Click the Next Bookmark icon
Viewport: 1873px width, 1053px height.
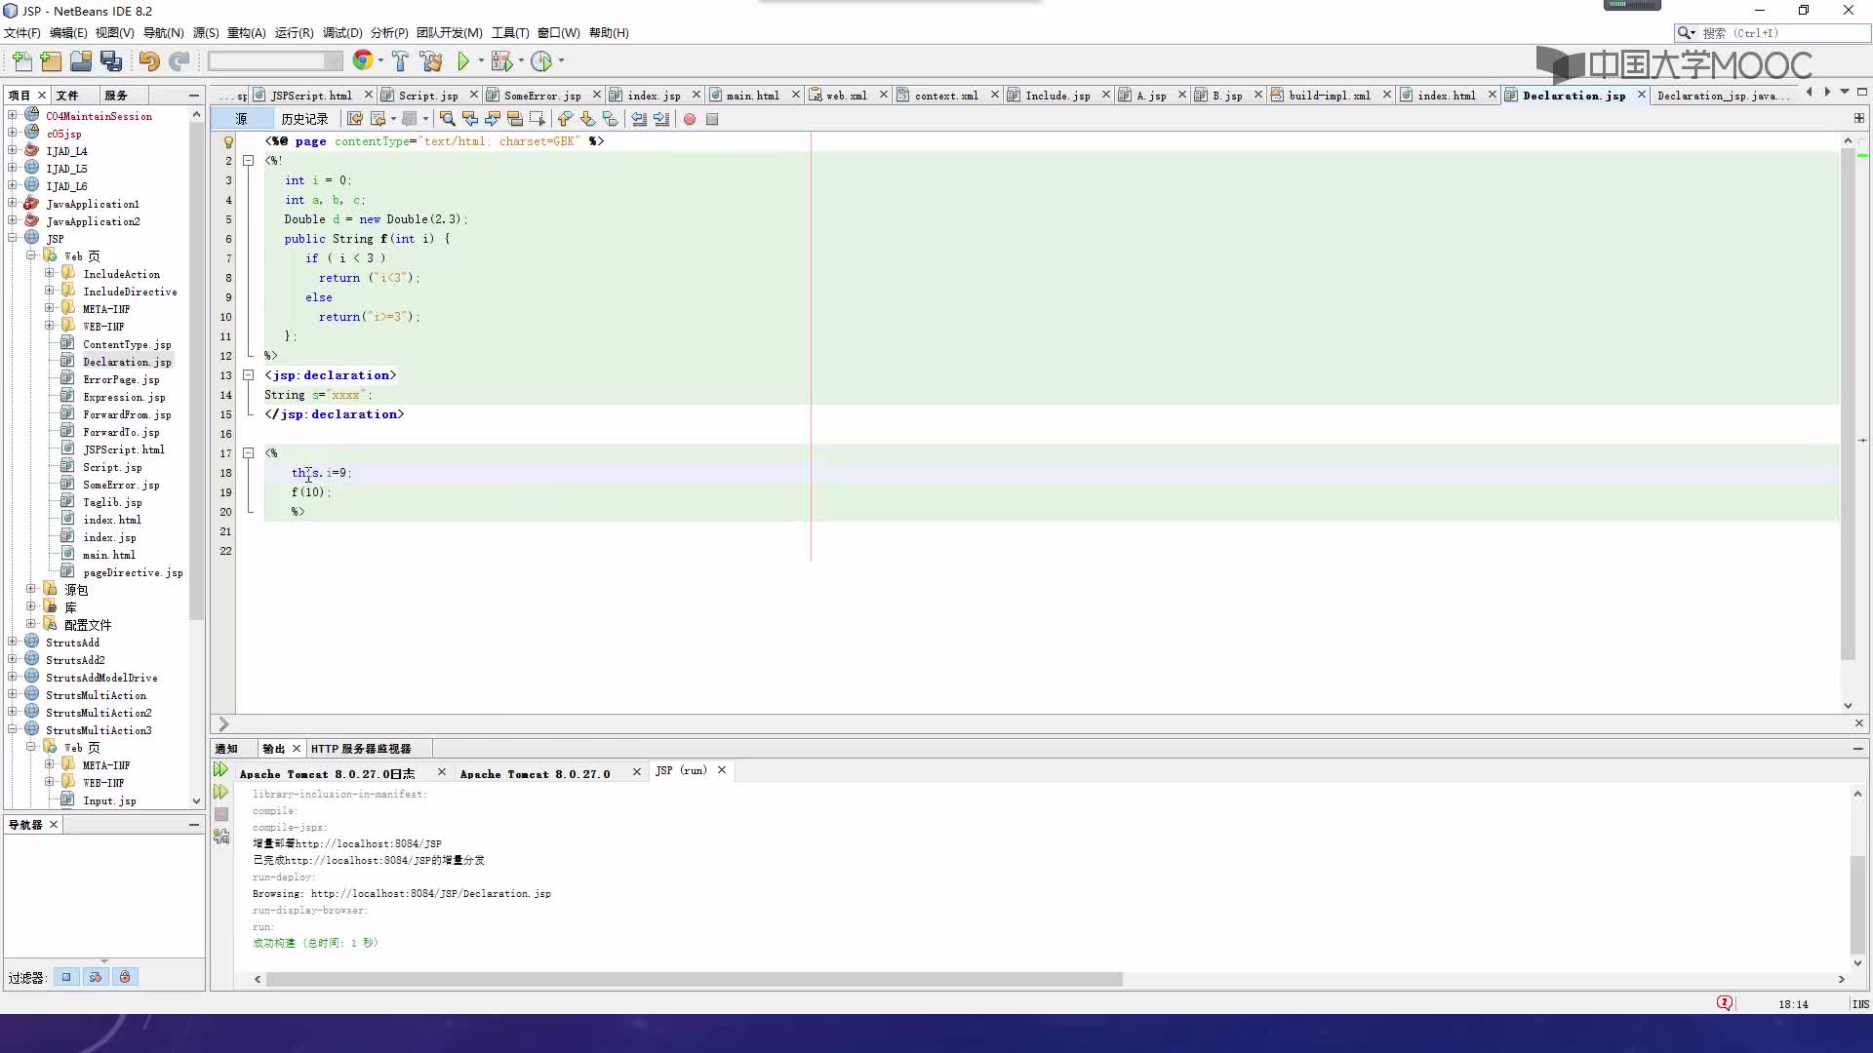pyautogui.click(x=587, y=119)
